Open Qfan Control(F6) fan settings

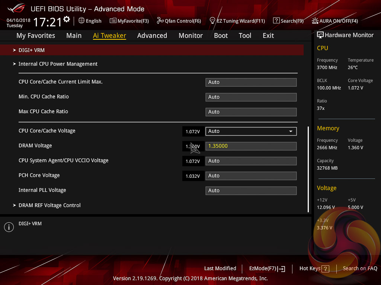(x=179, y=21)
